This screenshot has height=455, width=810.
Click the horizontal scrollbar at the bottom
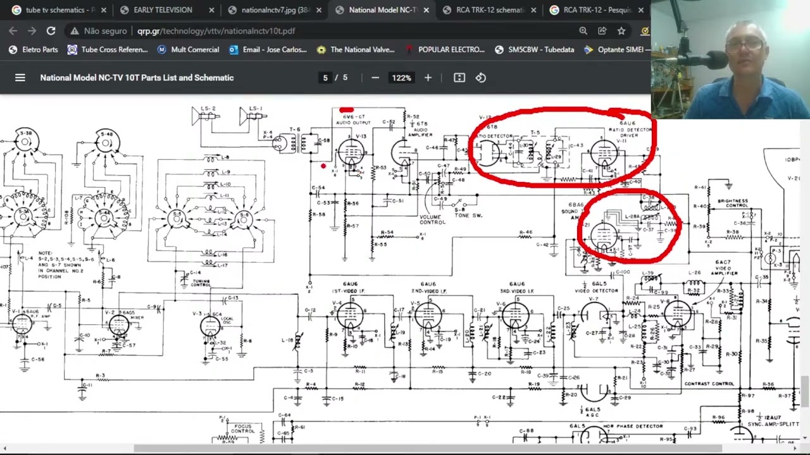coord(428,449)
